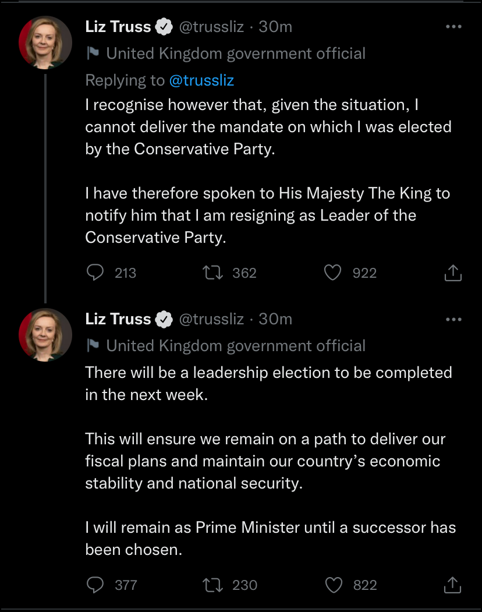Open the reply dialog on the first tweet
The width and height of the screenshot is (482, 612).
(x=94, y=273)
